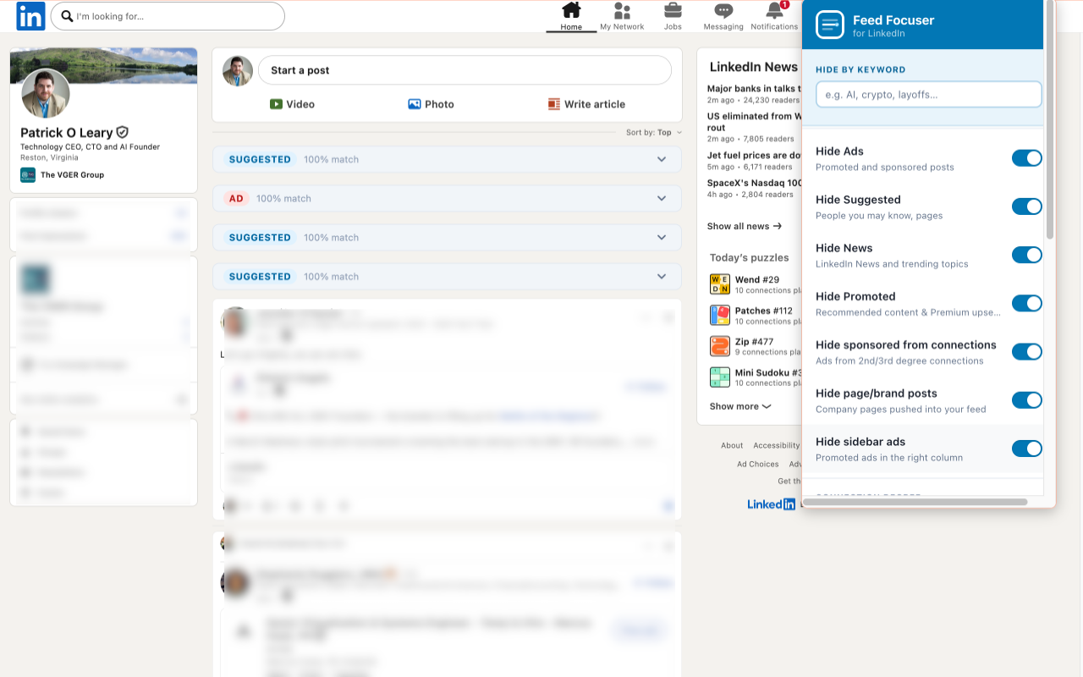This screenshot has height=677, width=1083.
Task: Open the Sort by Top dropdown
Action: 654,133
